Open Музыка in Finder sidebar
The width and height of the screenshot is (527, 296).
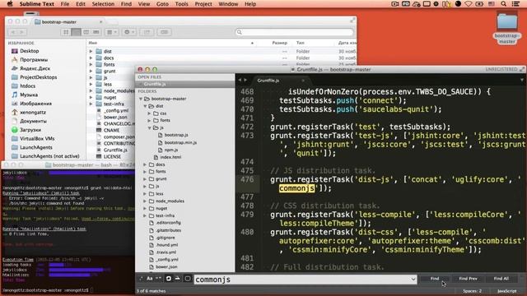click(29, 95)
